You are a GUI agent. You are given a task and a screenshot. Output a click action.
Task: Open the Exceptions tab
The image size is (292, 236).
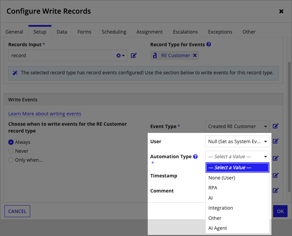pos(220,32)
